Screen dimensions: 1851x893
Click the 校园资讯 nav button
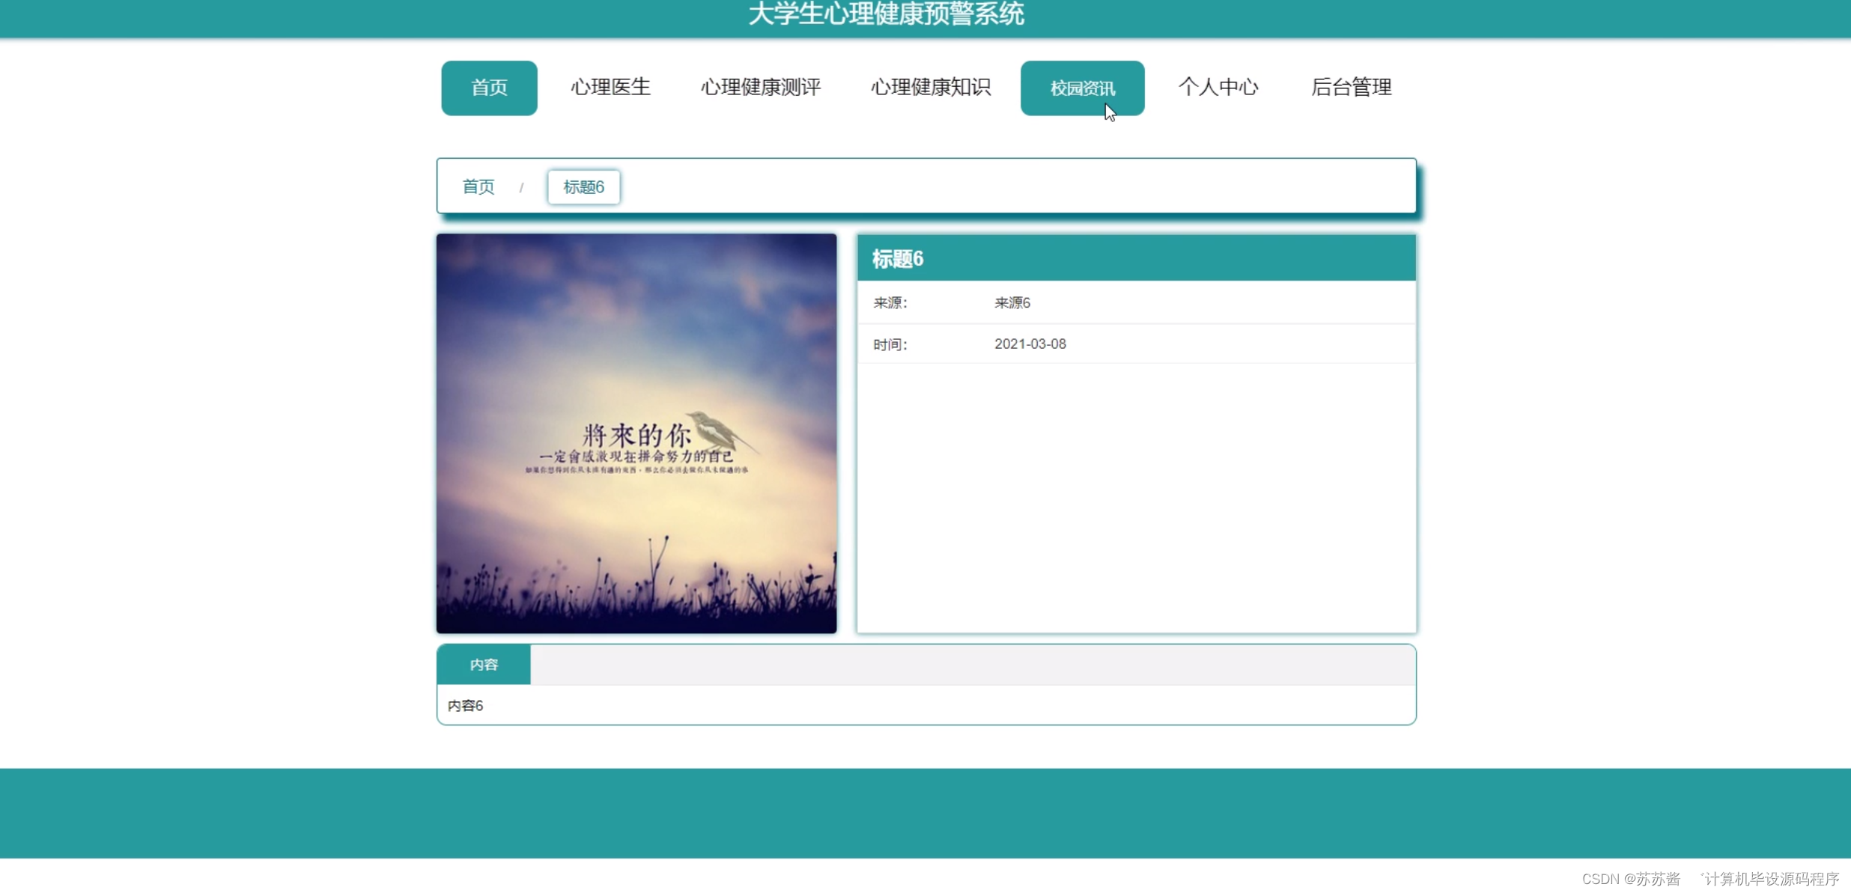(x=1082, y=88)
